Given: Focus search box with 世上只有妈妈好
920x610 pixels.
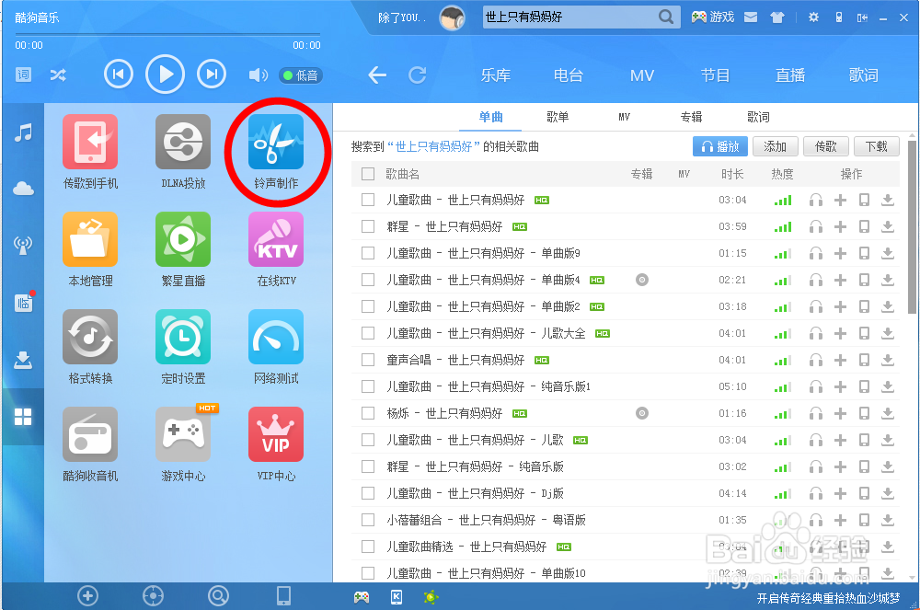Looking at the screenshot, I should [x=569, y=17].
